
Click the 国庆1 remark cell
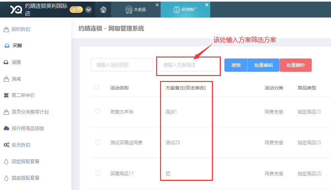pos(171,112)
